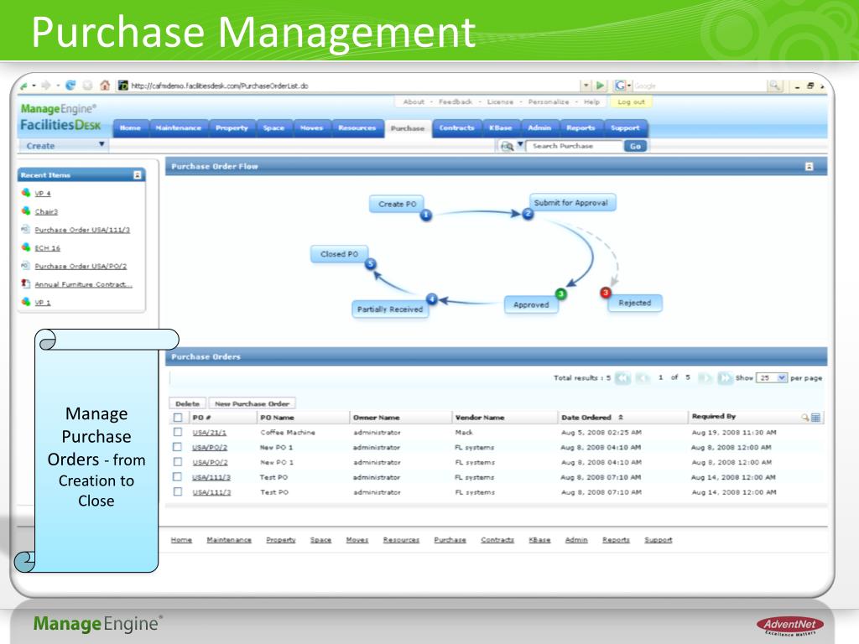
Task: Click the Mack vendor cell
Action: [464, 433]
